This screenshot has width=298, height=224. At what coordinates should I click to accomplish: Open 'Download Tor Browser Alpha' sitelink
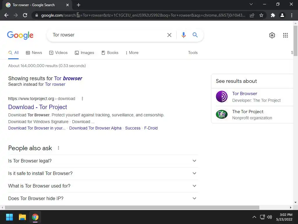(x=95, y=128)
